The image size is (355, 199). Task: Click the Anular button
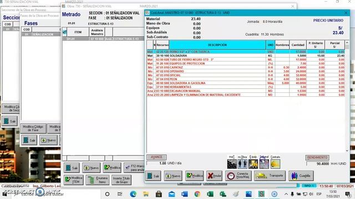tap(214, 176)
